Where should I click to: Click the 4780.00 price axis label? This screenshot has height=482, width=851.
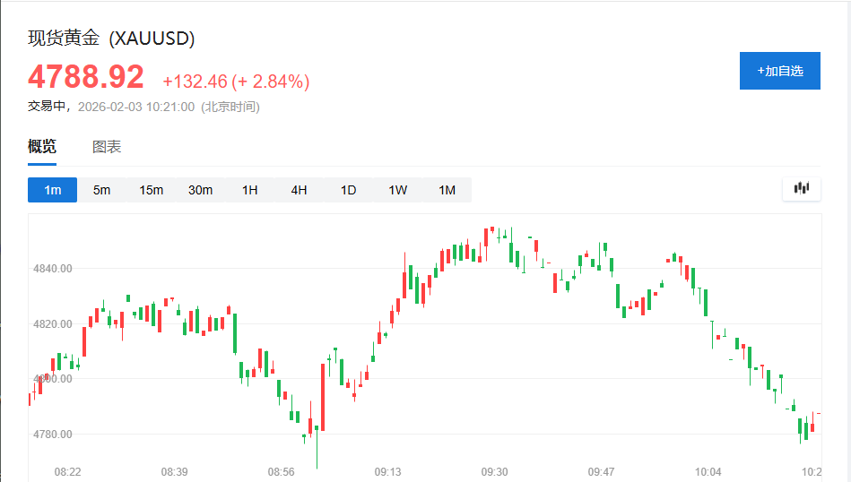click(x=52, y=435)
